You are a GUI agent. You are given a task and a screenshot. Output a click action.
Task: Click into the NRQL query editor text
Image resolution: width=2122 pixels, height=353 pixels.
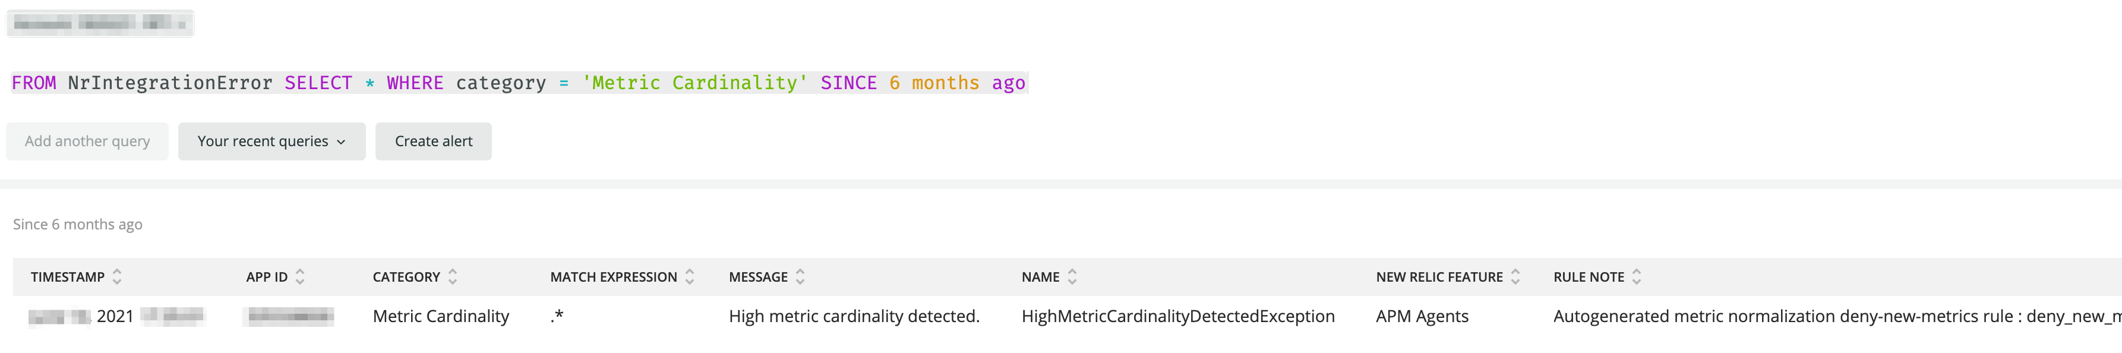pos(518,83)
